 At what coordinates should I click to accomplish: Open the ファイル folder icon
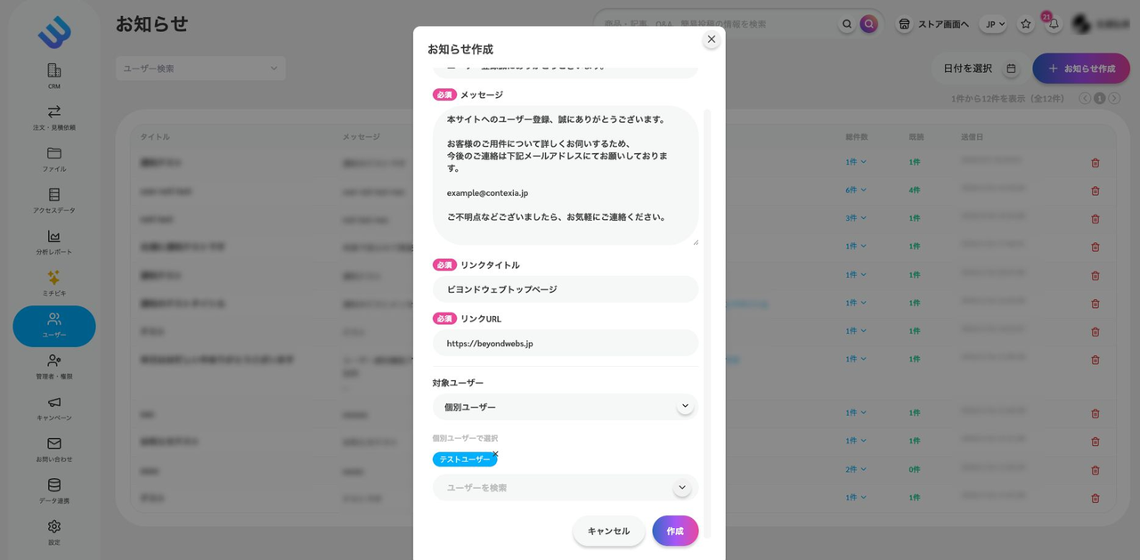tap(54, 154)
